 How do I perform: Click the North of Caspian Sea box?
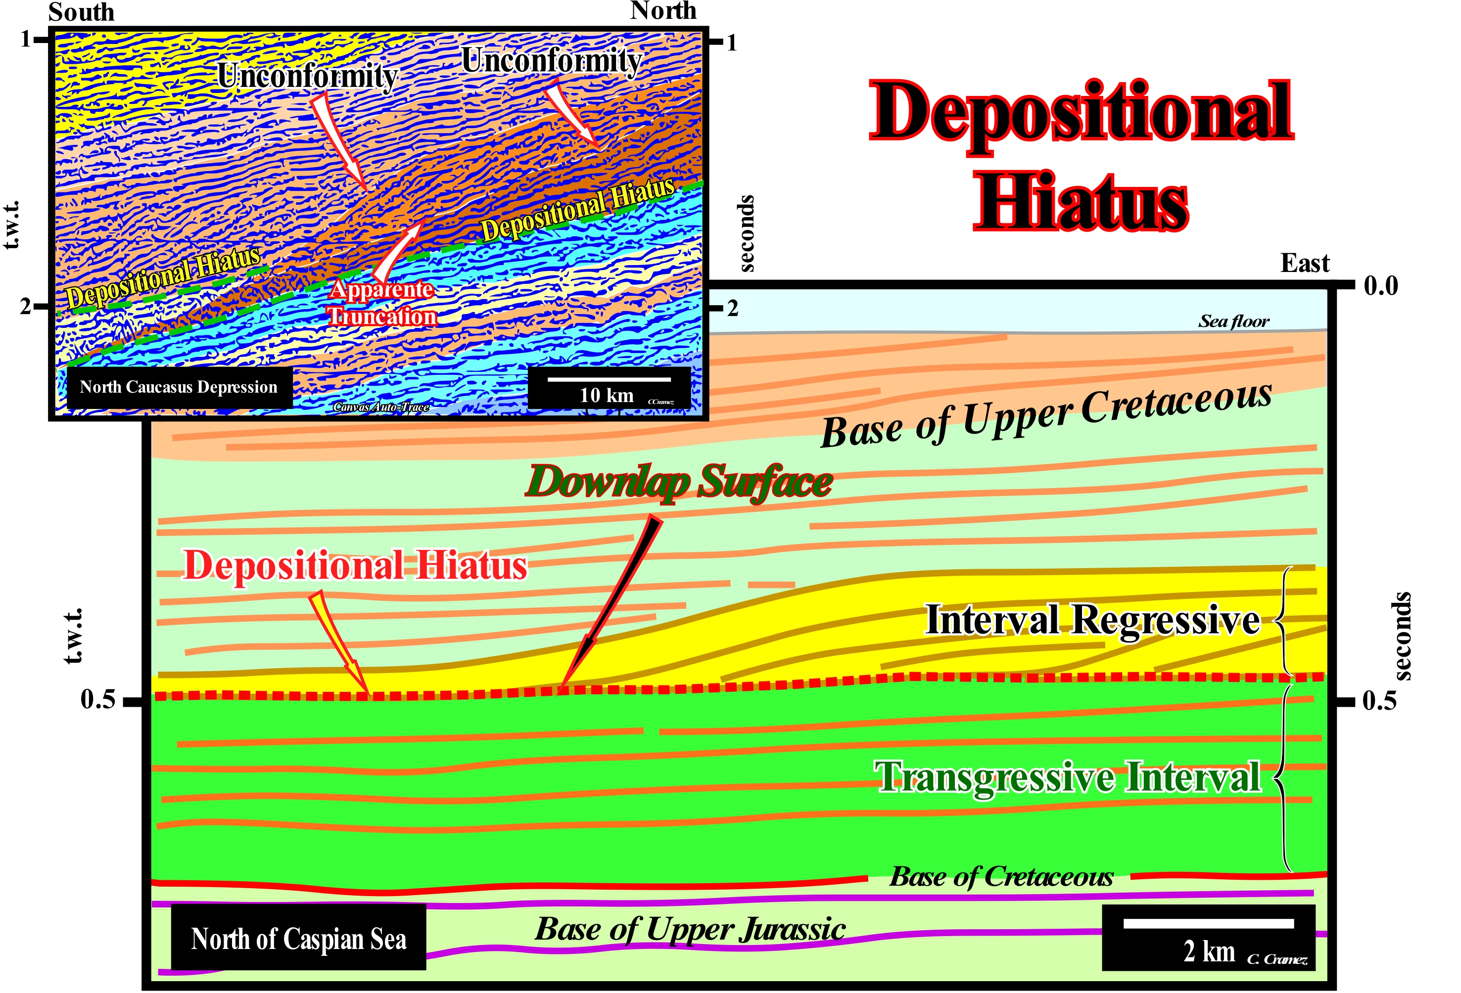coord(299,938)
